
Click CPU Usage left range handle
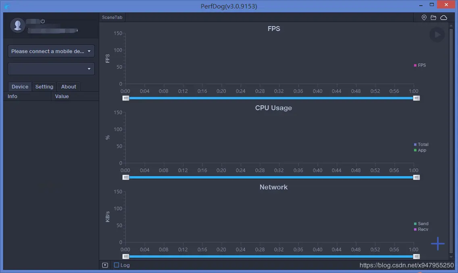click(126, 177)
